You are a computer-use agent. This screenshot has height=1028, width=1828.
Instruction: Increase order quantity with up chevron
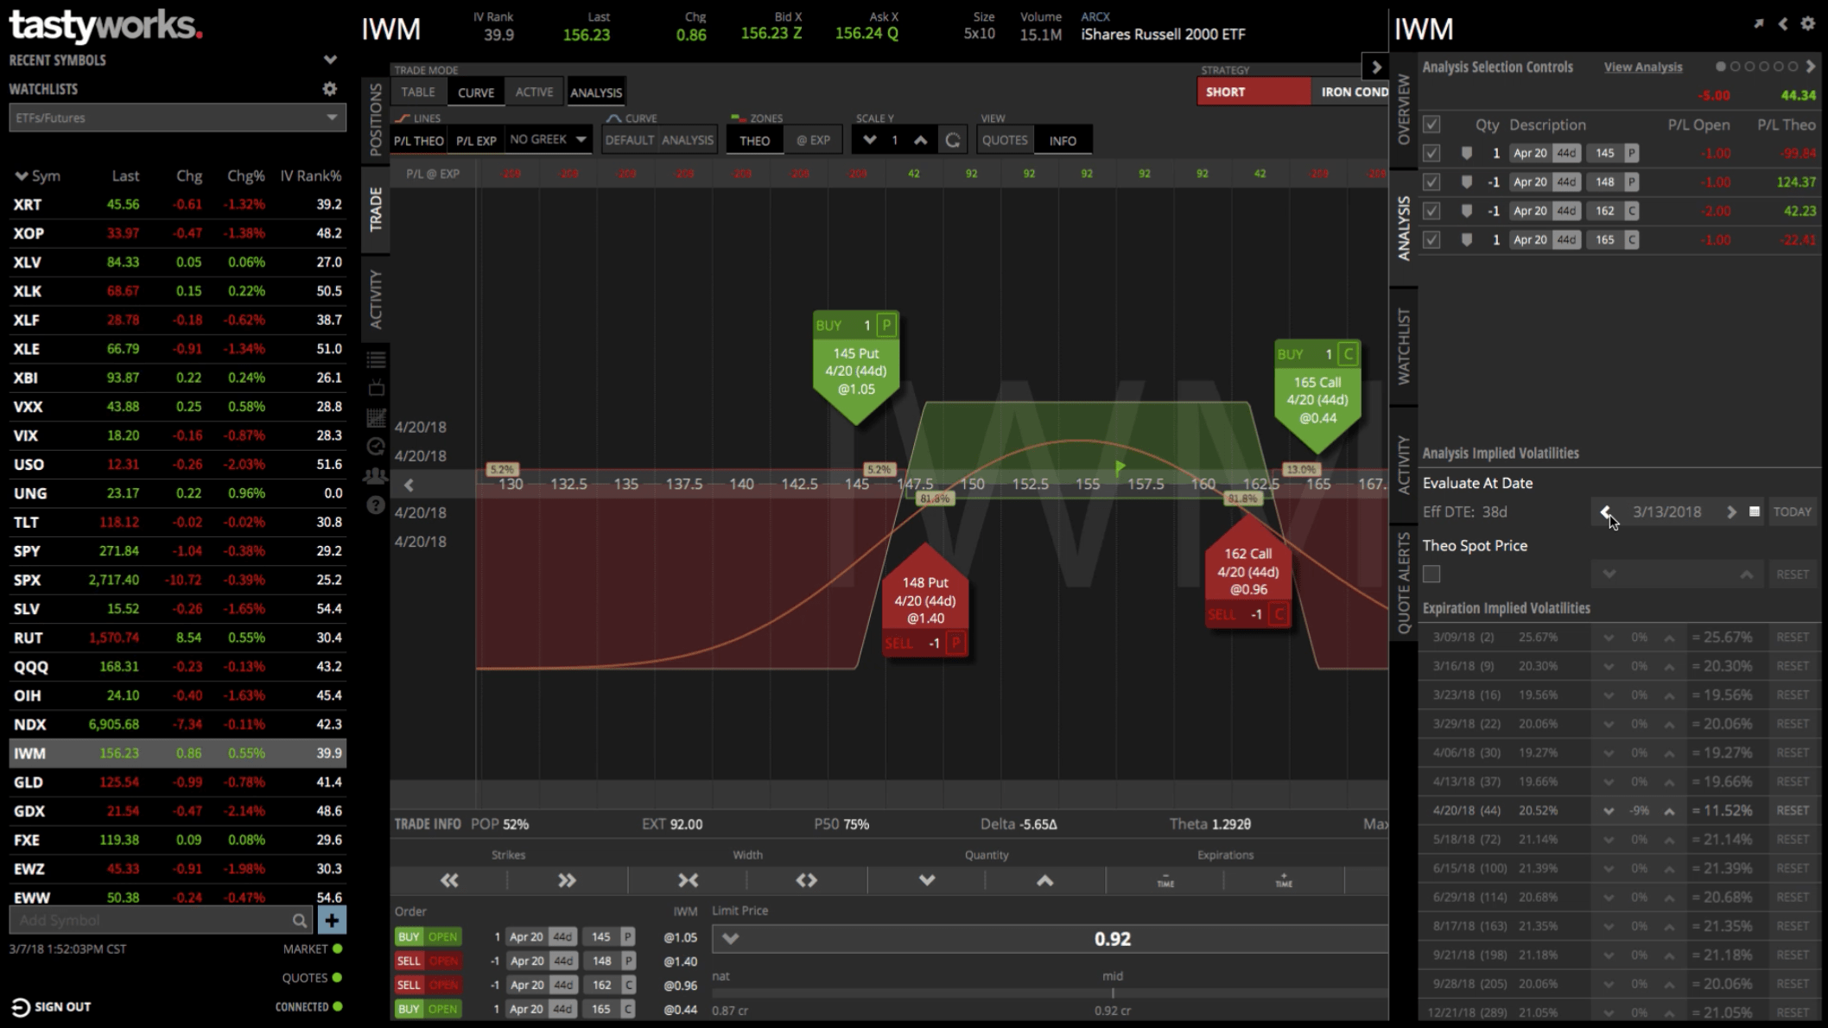coord(1044,880)
